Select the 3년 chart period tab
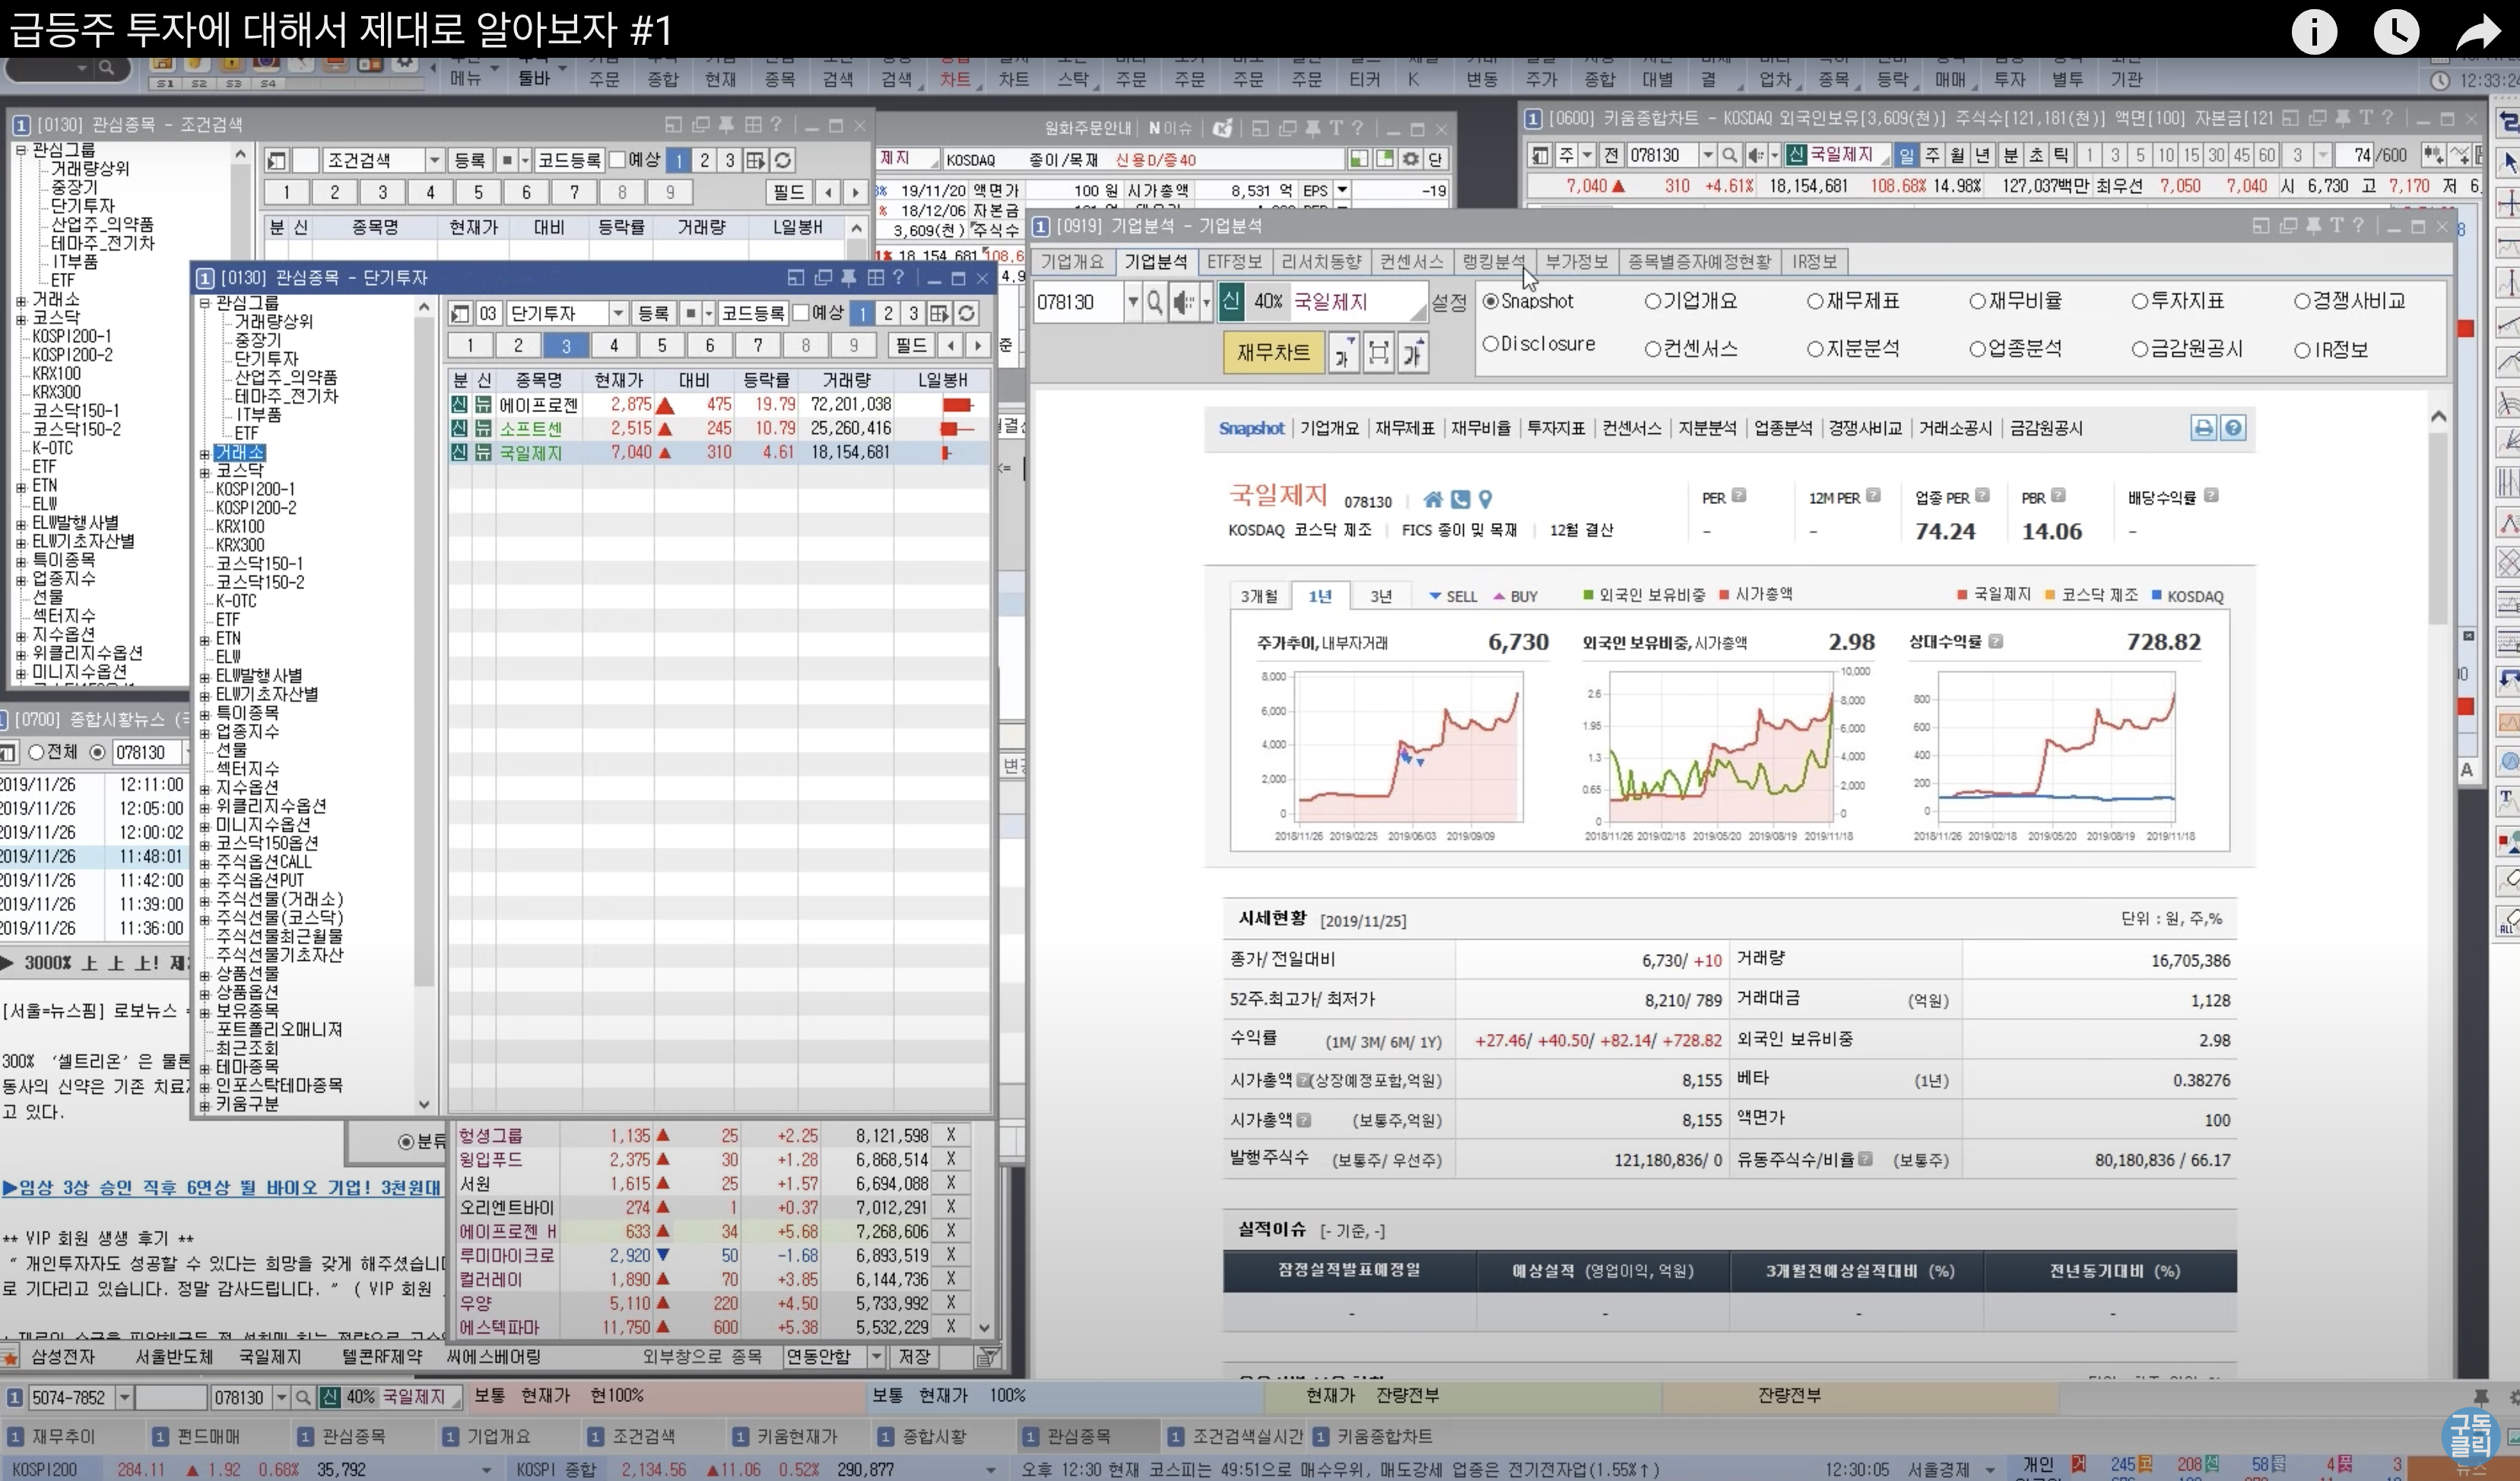The height and width of the screenshot is (1481, 2520). point(1380,597)
